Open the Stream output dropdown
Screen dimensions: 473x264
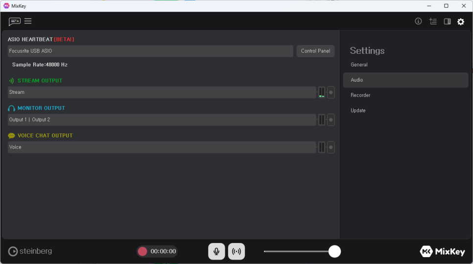tap(162, 92)
